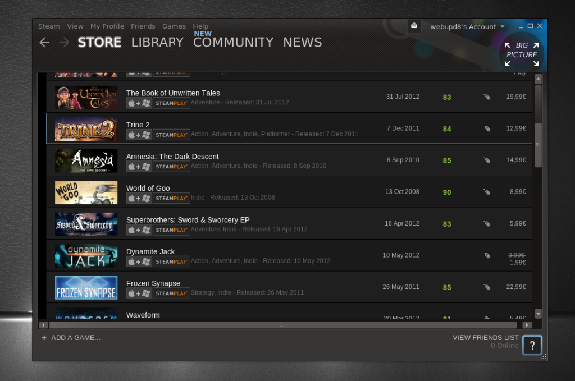Click the forward navigation arrow

[64, 43]
